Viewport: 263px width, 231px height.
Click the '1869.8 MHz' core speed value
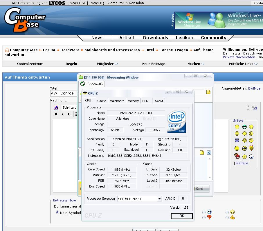pos(122,170)
